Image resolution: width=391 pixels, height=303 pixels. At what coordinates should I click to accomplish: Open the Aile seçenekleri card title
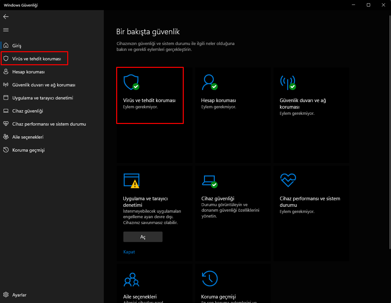(140, 297)
